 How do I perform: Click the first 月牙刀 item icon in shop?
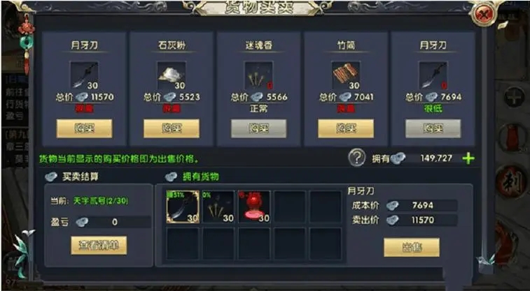pyautogui.click(x=84, y=75)
